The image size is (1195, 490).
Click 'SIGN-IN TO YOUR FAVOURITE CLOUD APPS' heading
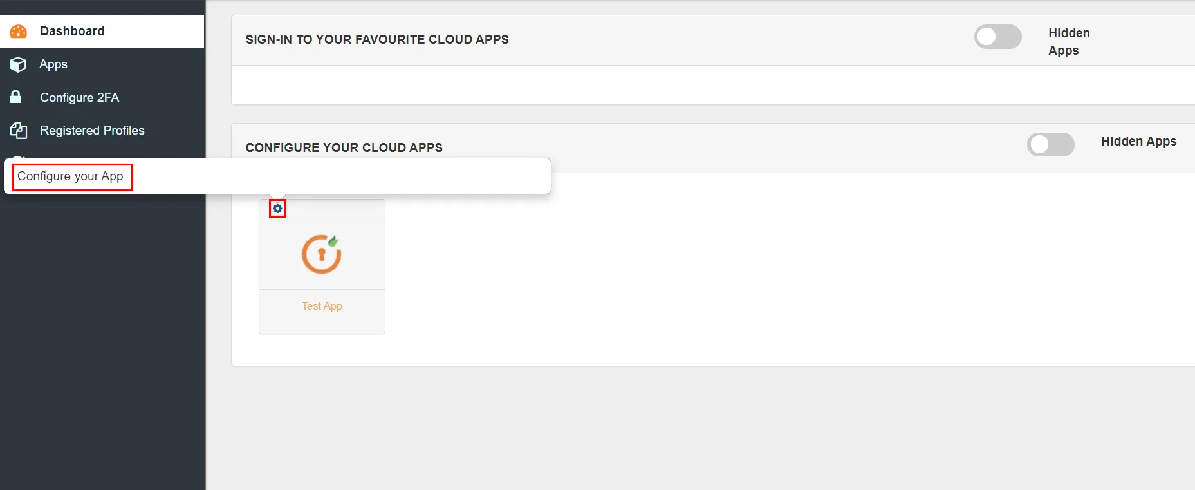[x=377, y=39]
